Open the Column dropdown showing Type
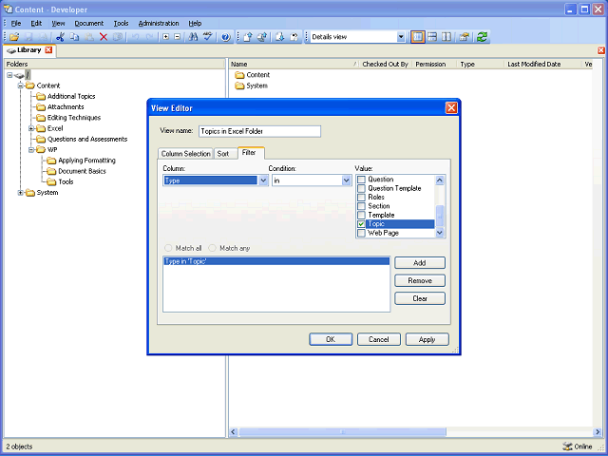 tap(263, 180)
